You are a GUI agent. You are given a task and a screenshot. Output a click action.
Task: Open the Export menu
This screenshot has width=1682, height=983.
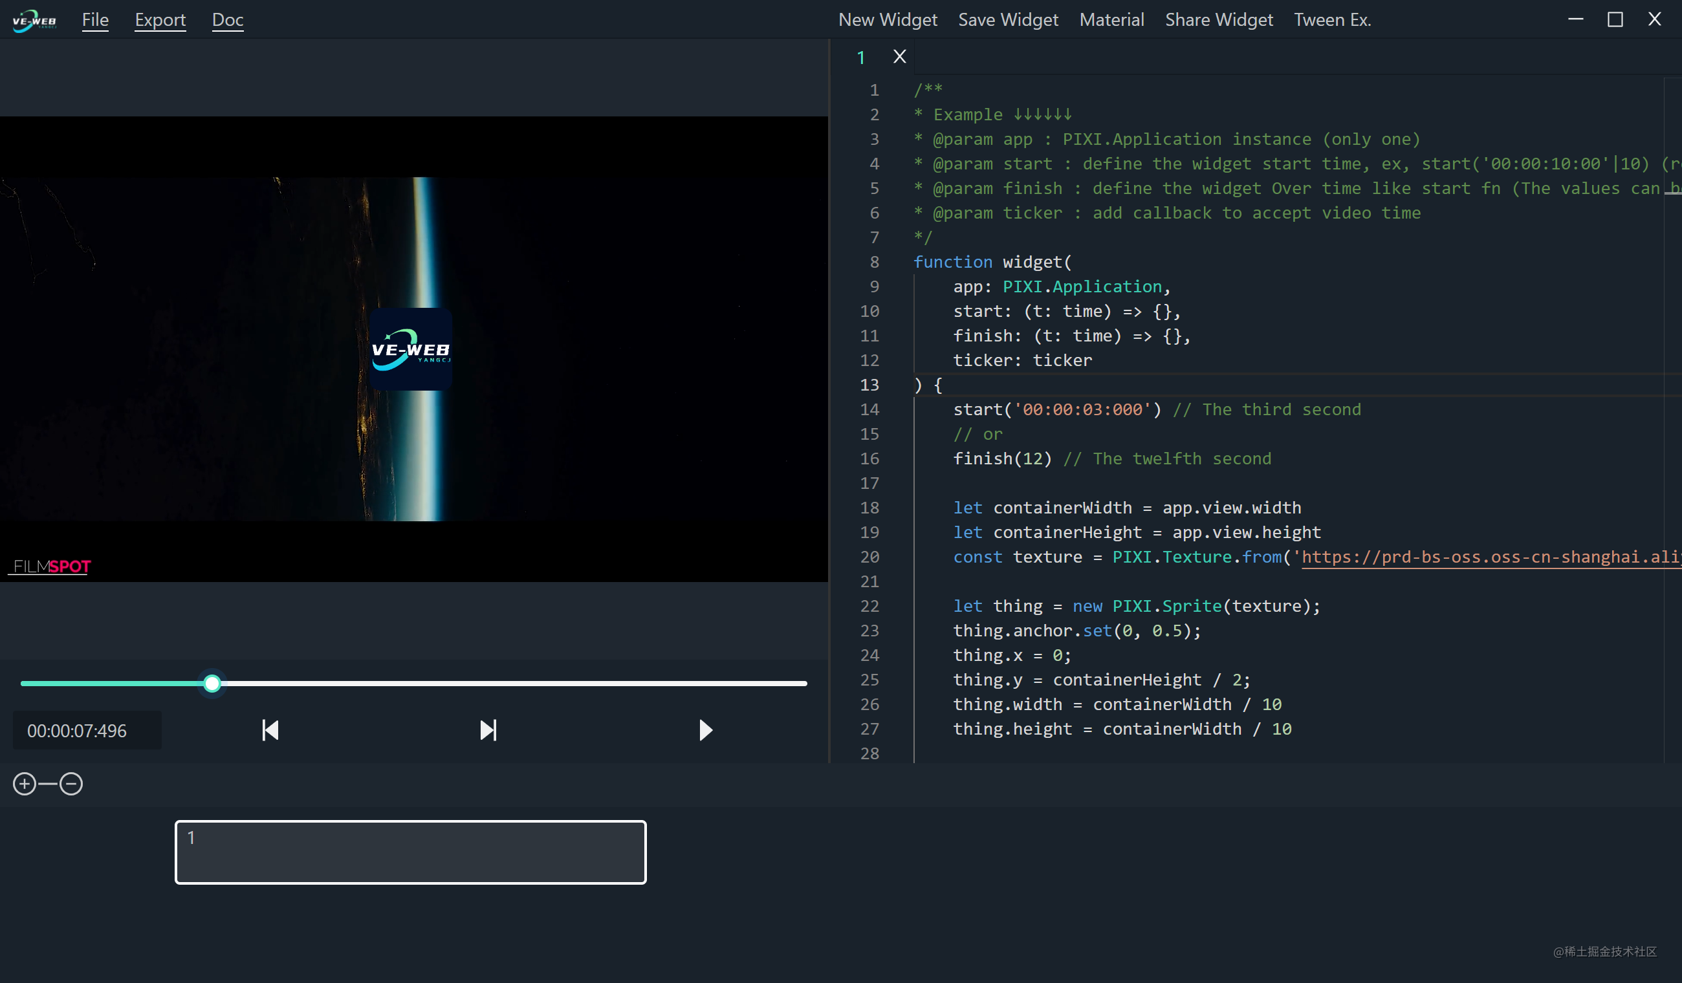click(160, 20)
